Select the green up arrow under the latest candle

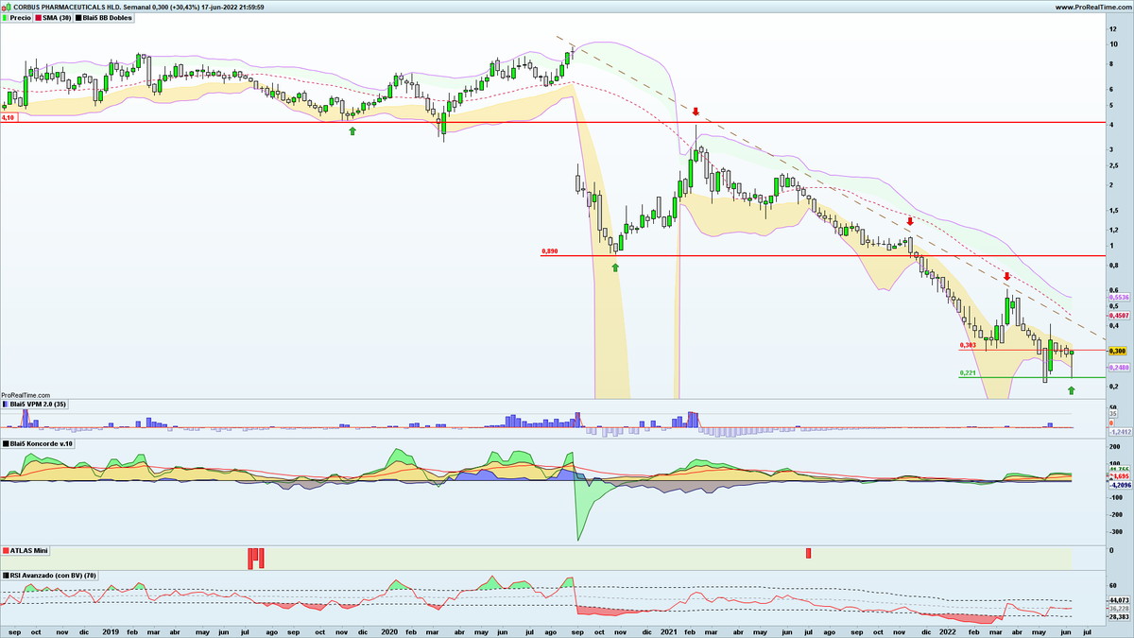point(1072,389)
